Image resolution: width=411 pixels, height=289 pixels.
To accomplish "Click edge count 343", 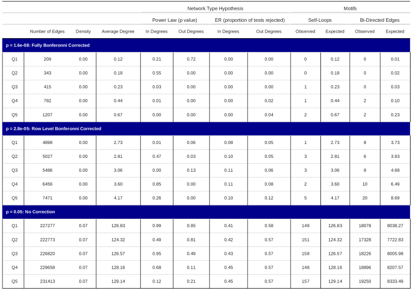I will tap(48, 73).
